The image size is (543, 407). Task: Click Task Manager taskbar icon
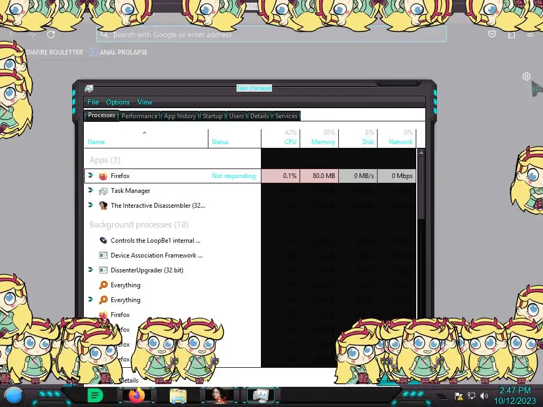tap(260, 395)
